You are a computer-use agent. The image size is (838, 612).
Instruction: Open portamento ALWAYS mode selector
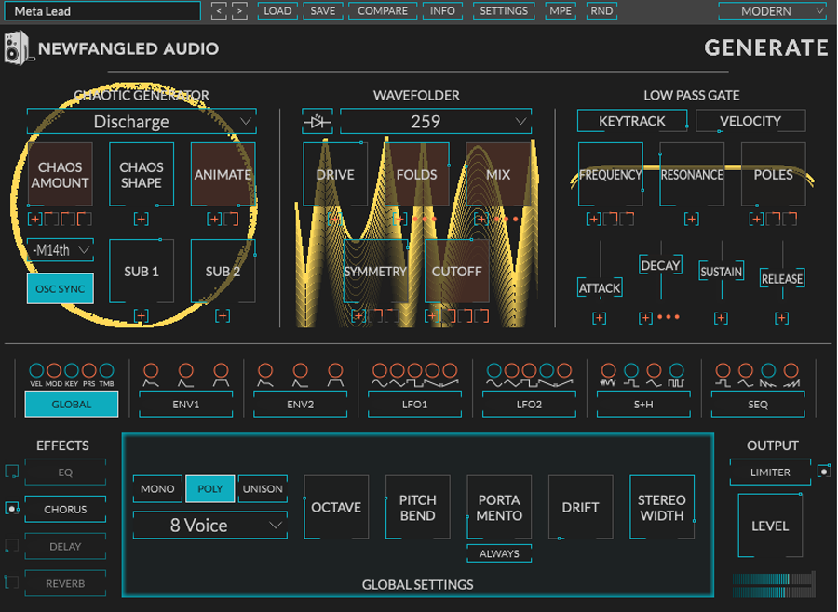(x=499, y=553)
